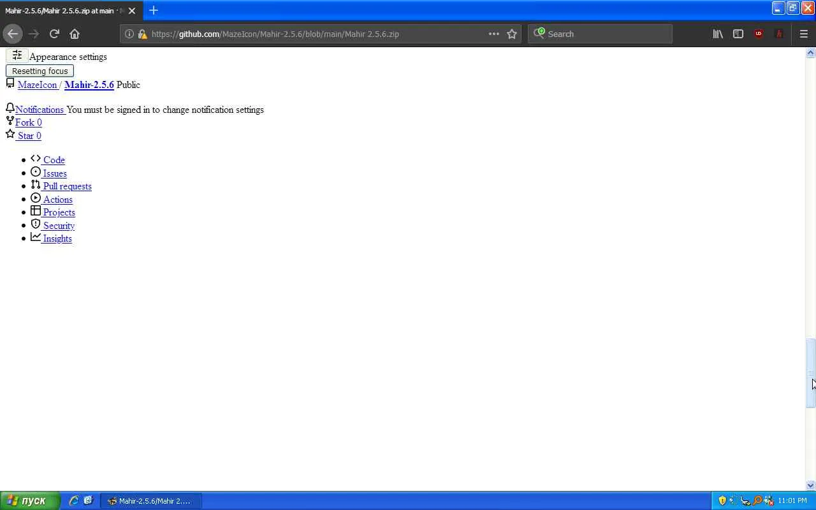Select the Mahir-2.5.6 zip browser tab
Screen dimensions: 816x510
(x=71, y=11)
